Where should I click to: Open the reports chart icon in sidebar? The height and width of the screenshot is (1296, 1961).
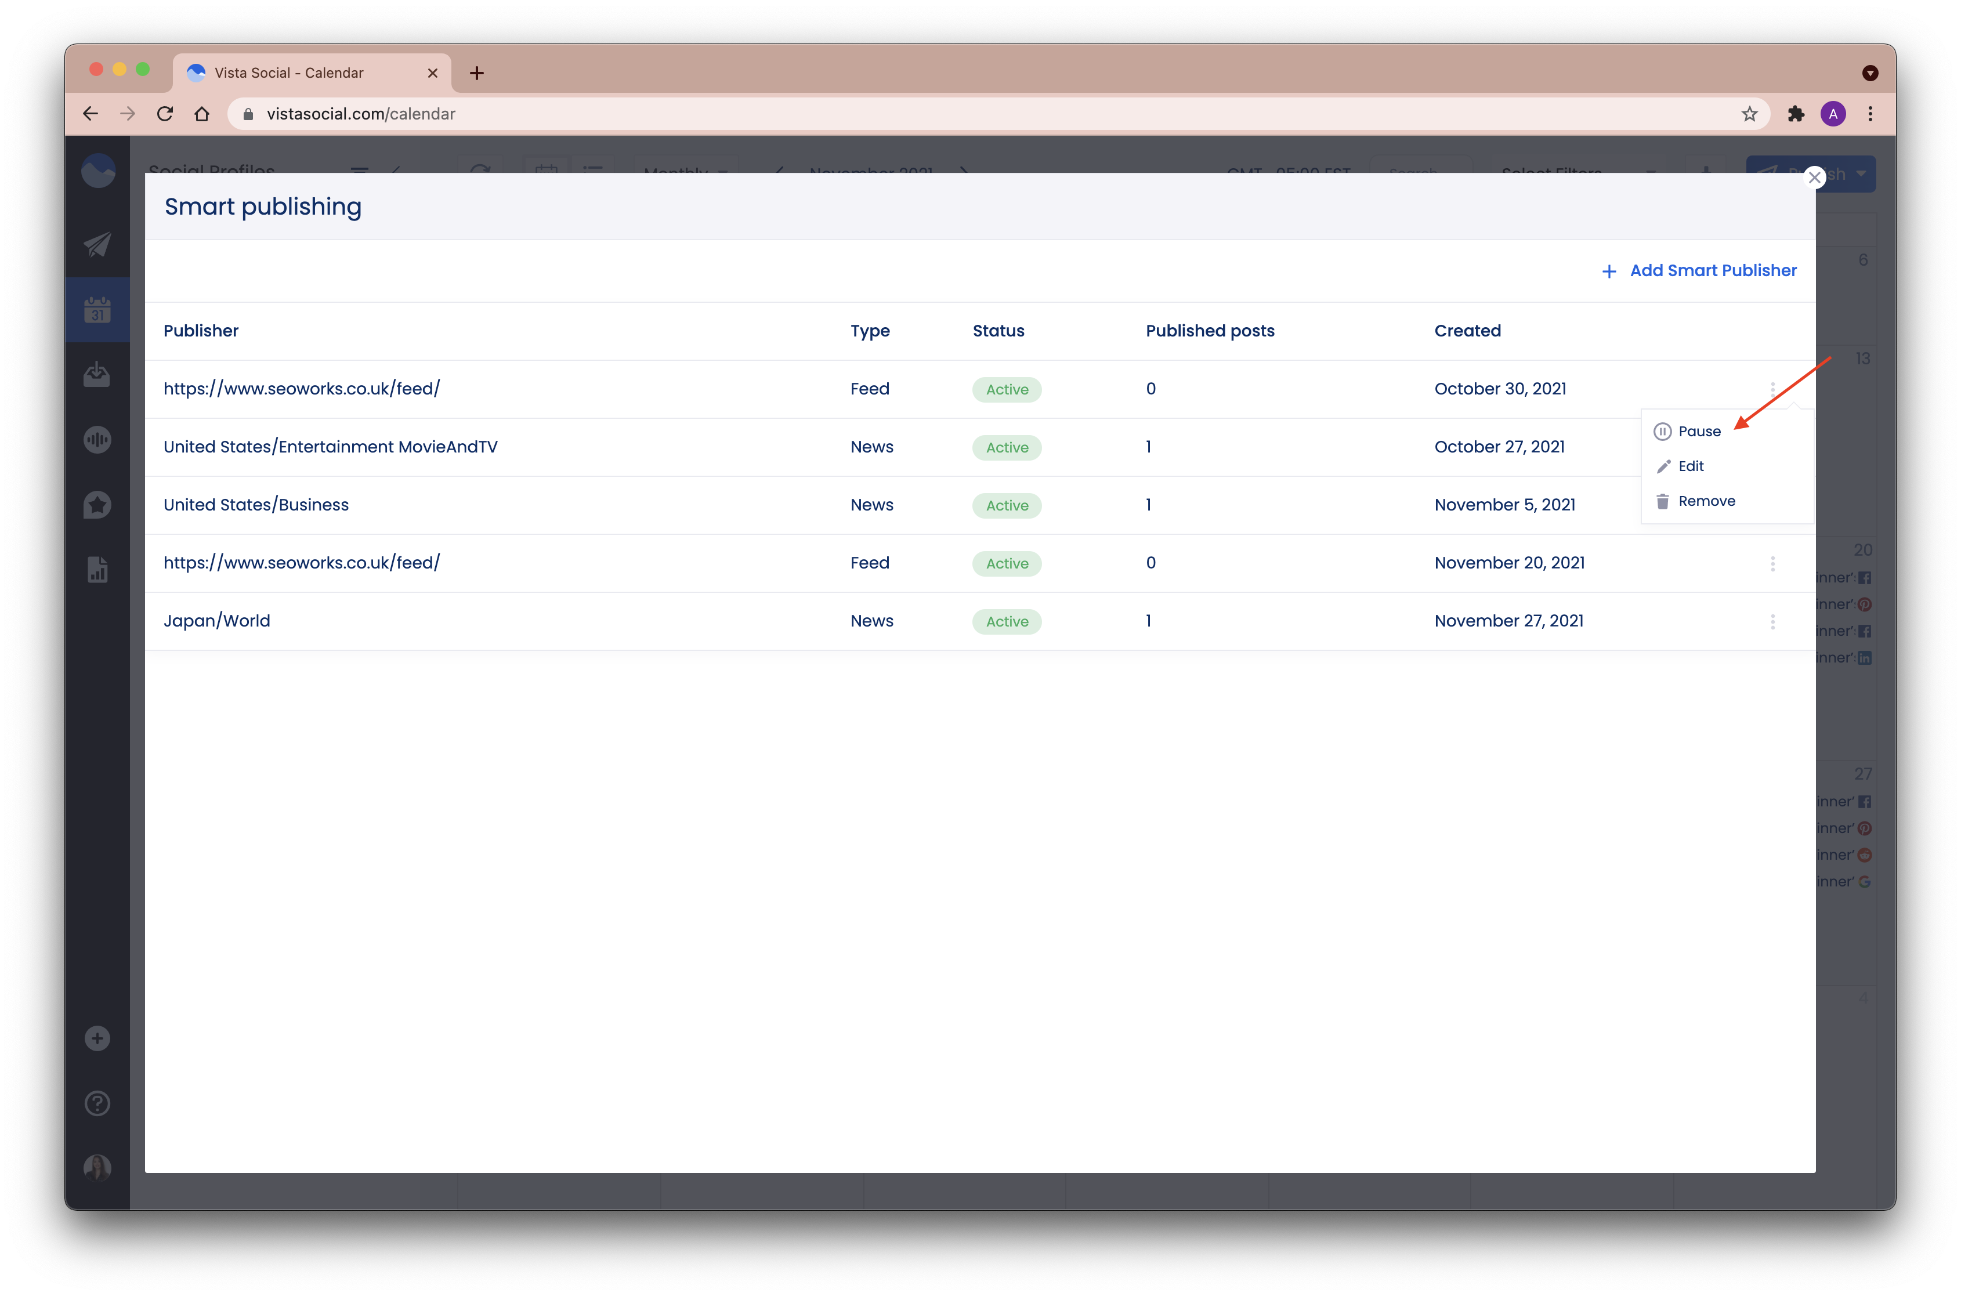click(97, 570)
